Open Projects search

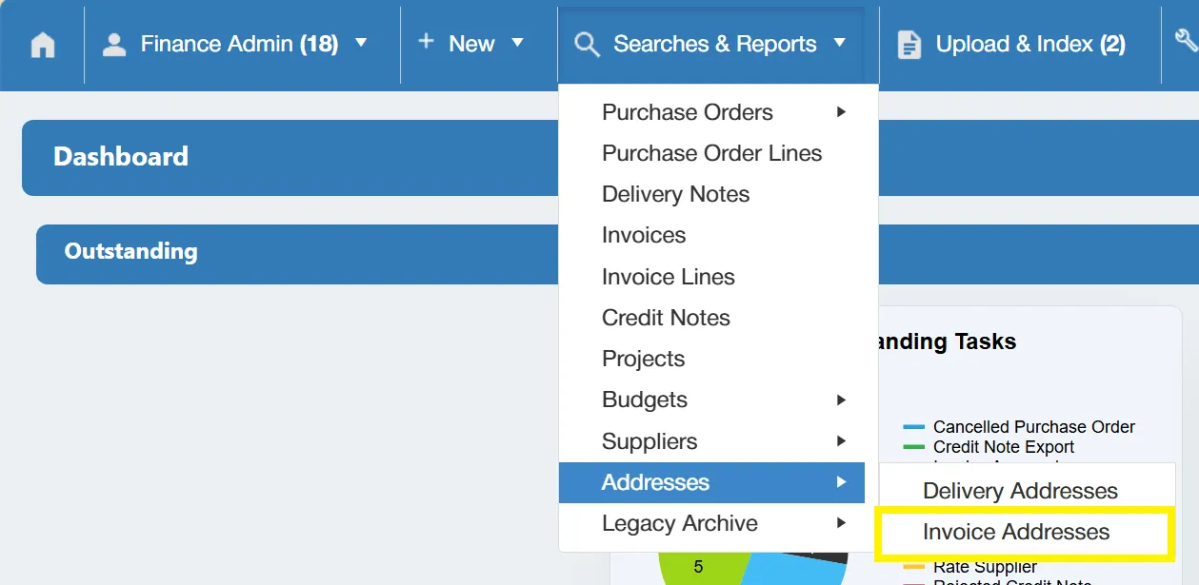coord(711,359)
